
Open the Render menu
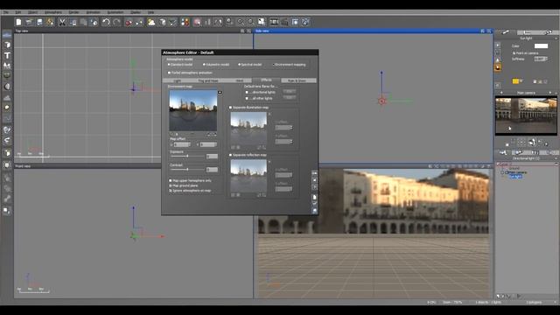coord(73,12)
